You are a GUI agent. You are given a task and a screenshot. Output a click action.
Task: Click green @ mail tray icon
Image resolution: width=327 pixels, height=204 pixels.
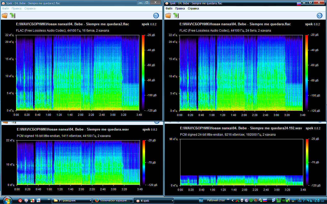point(251,200)
